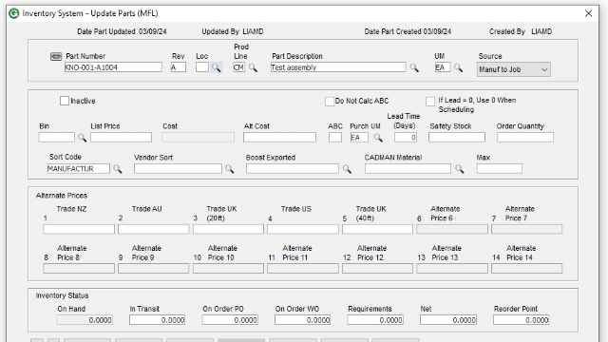Click the Prod Line field
This screenshot has height=342, width=608.
pyautogui.click(x=238, y=67)
